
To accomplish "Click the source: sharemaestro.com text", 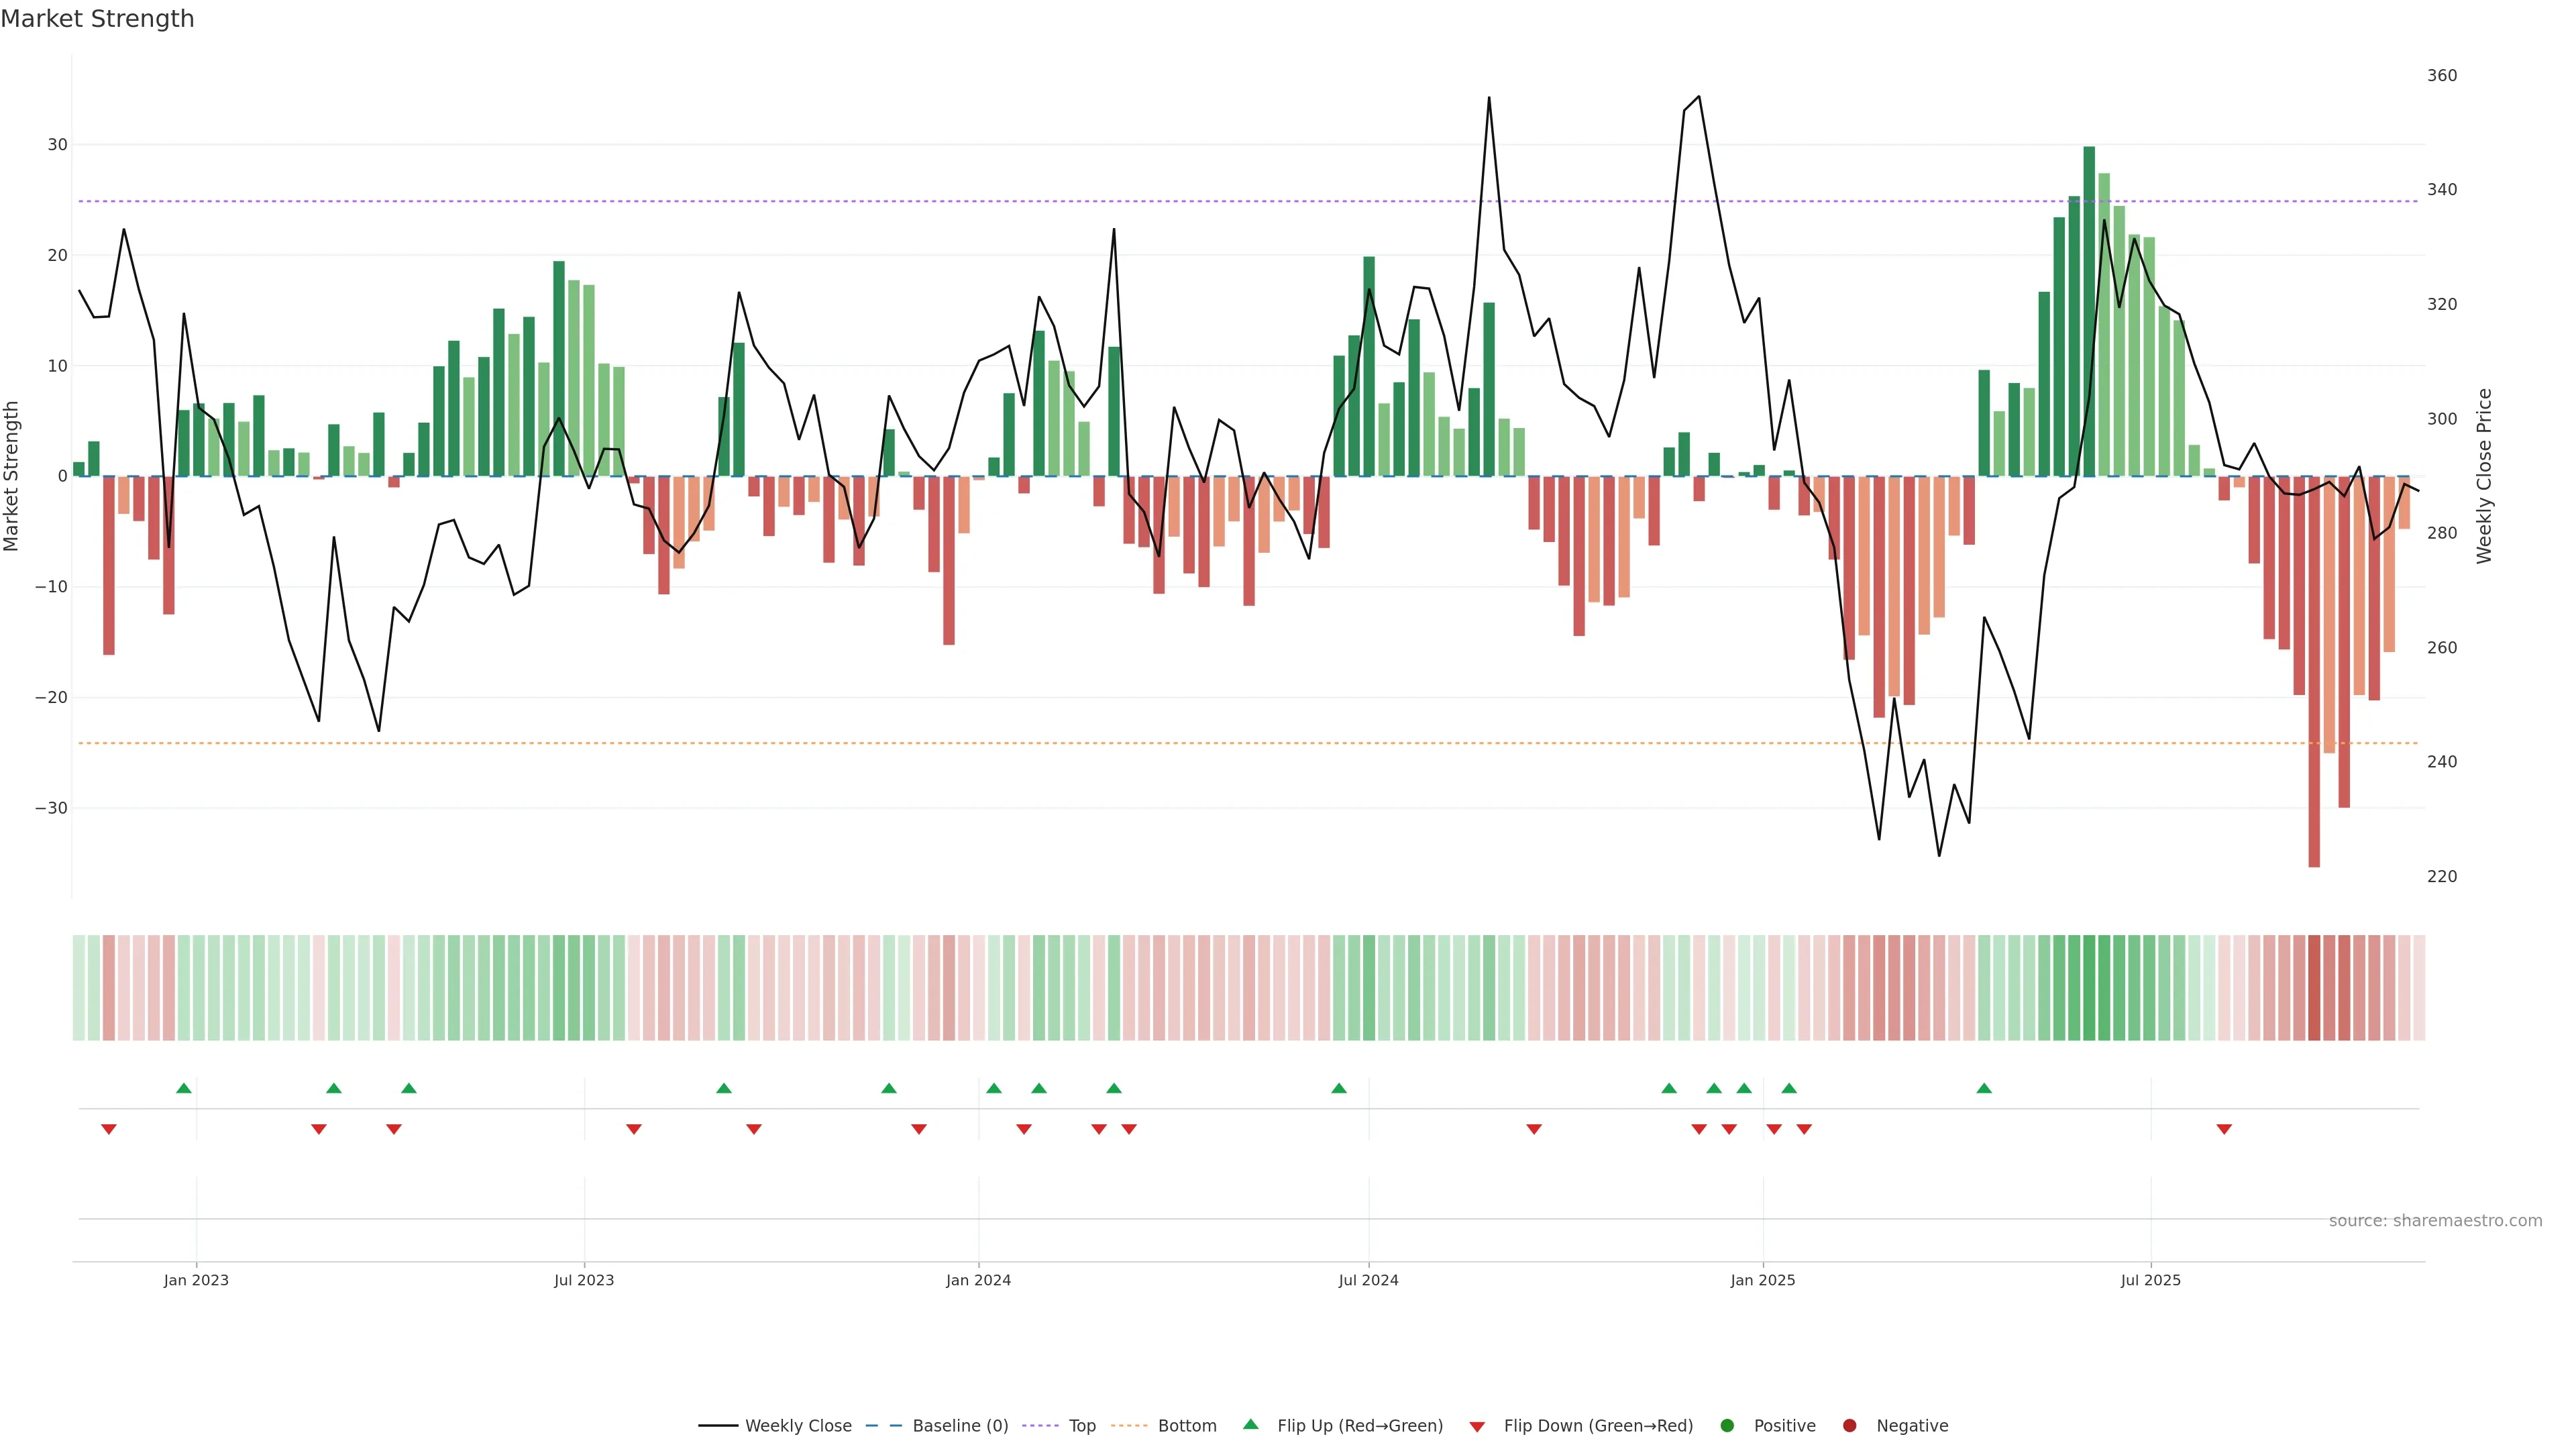I will (x=2435, y=1220).
